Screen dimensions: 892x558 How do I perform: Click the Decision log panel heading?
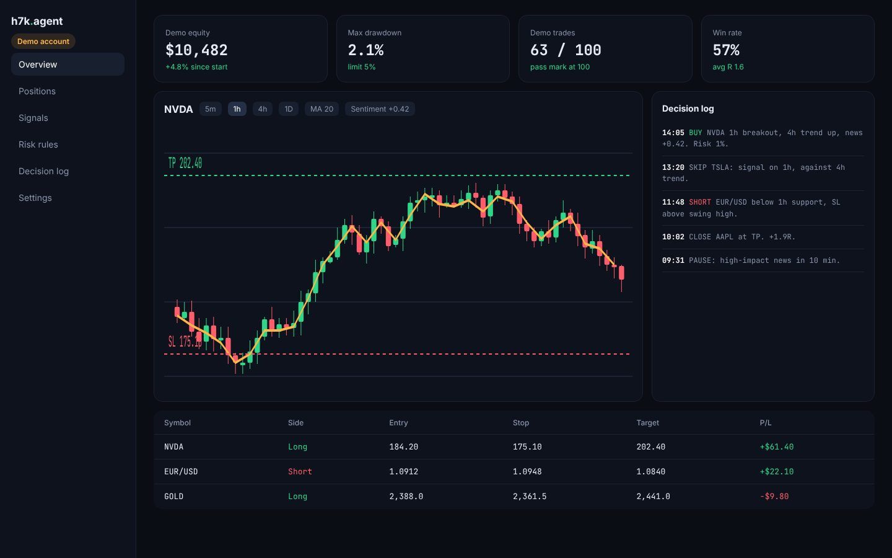(688, 108)
